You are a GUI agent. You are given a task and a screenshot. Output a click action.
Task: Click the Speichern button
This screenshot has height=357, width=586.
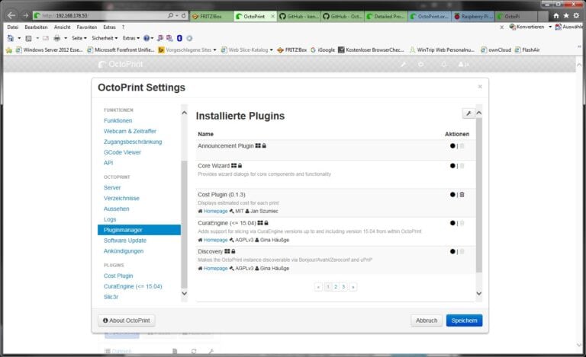click(464, 320)
